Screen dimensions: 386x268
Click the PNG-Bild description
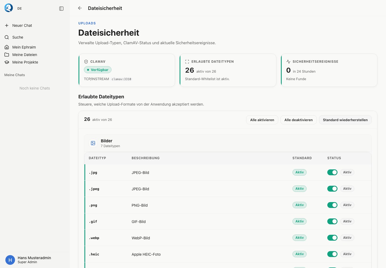tap(140, 205)
